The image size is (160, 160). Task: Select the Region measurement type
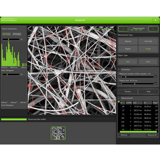click(x=128, y=49)
